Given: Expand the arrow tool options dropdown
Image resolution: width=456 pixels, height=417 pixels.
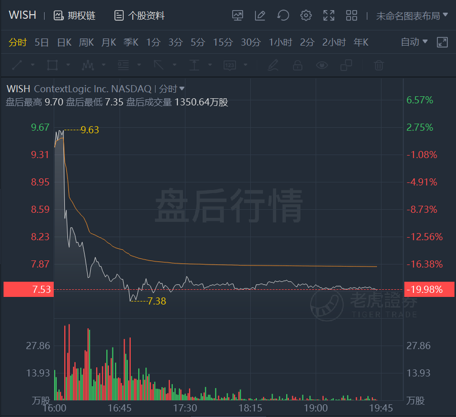Looking at the screenshot, I should click(174, 64).
